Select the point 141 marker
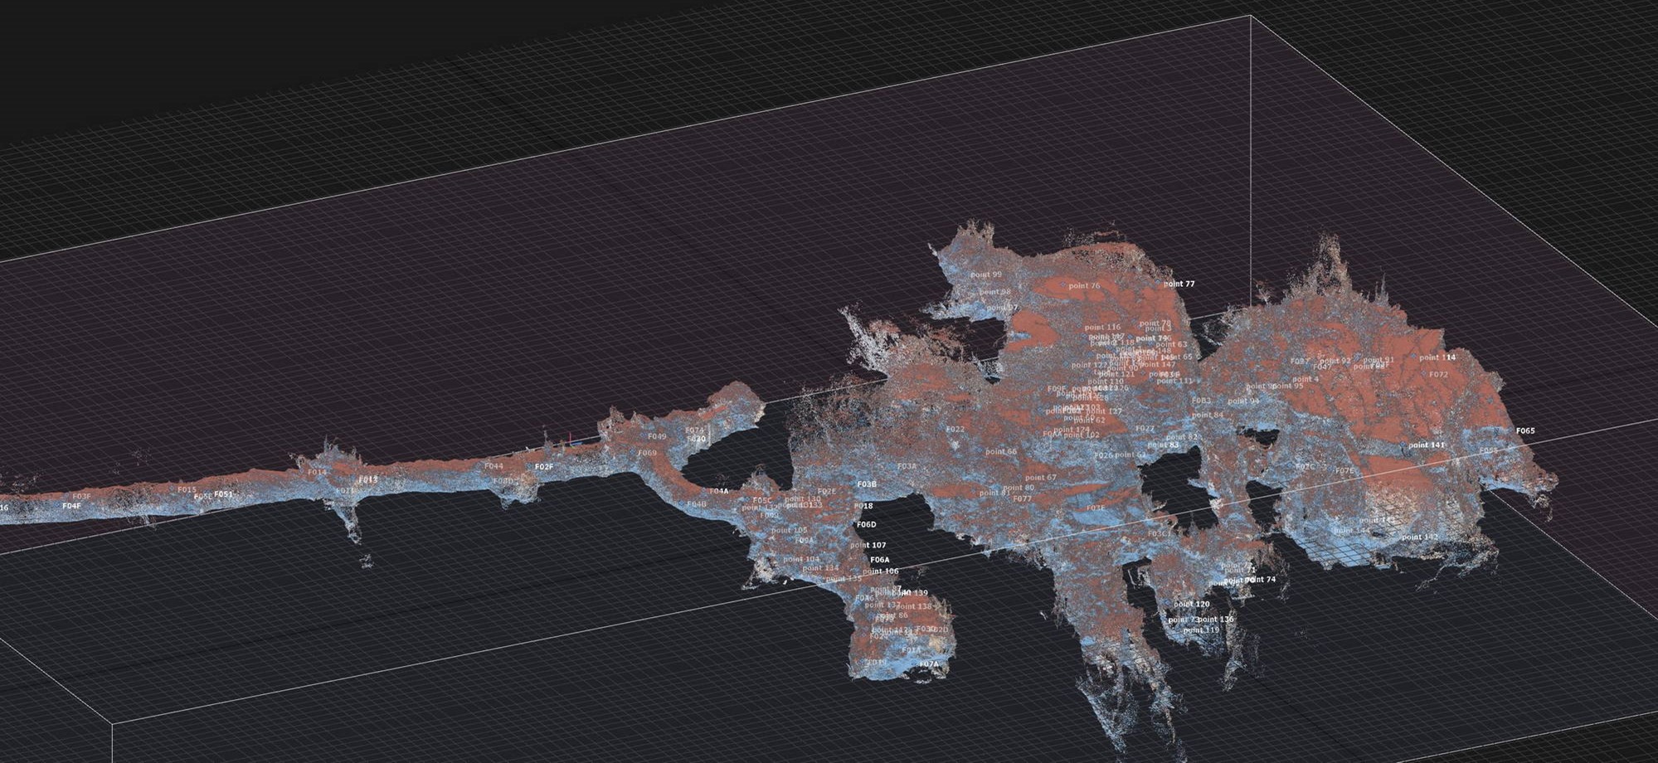Viewport: 1658px width, 763px height. (1427, 445)
